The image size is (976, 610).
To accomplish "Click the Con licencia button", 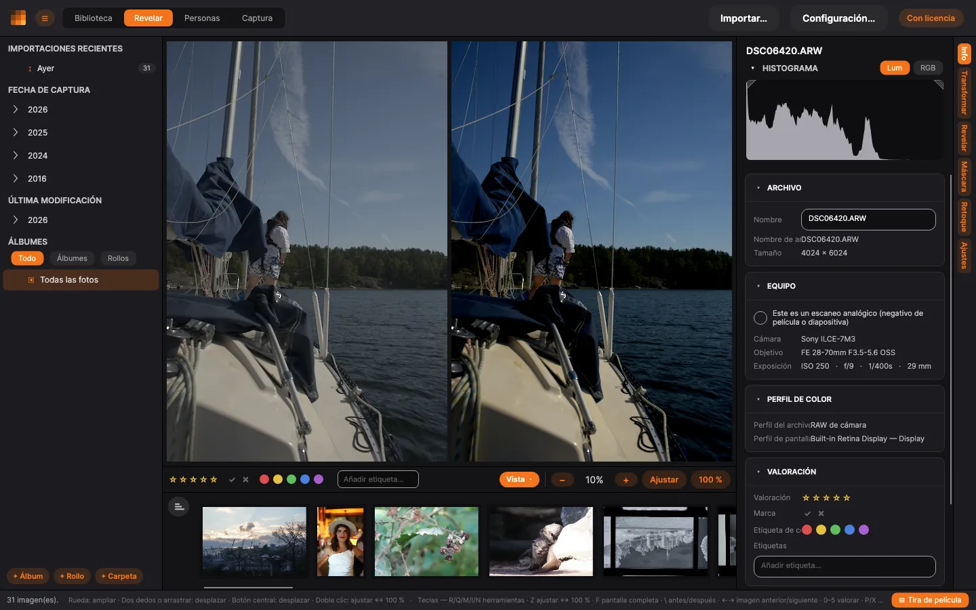I will tap(931, 18).
